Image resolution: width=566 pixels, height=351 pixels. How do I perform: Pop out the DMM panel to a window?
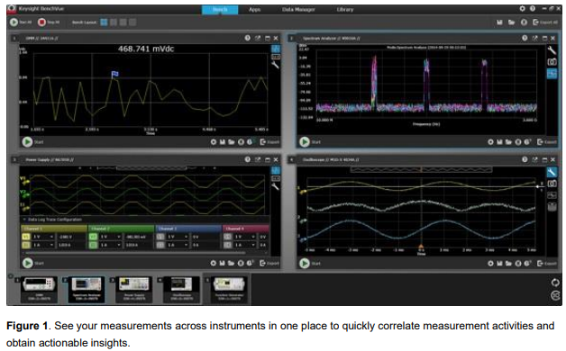tap(258, 38)
